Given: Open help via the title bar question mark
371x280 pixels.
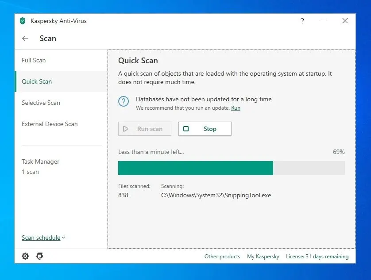Looking at the screenshot, I should 302,21.
